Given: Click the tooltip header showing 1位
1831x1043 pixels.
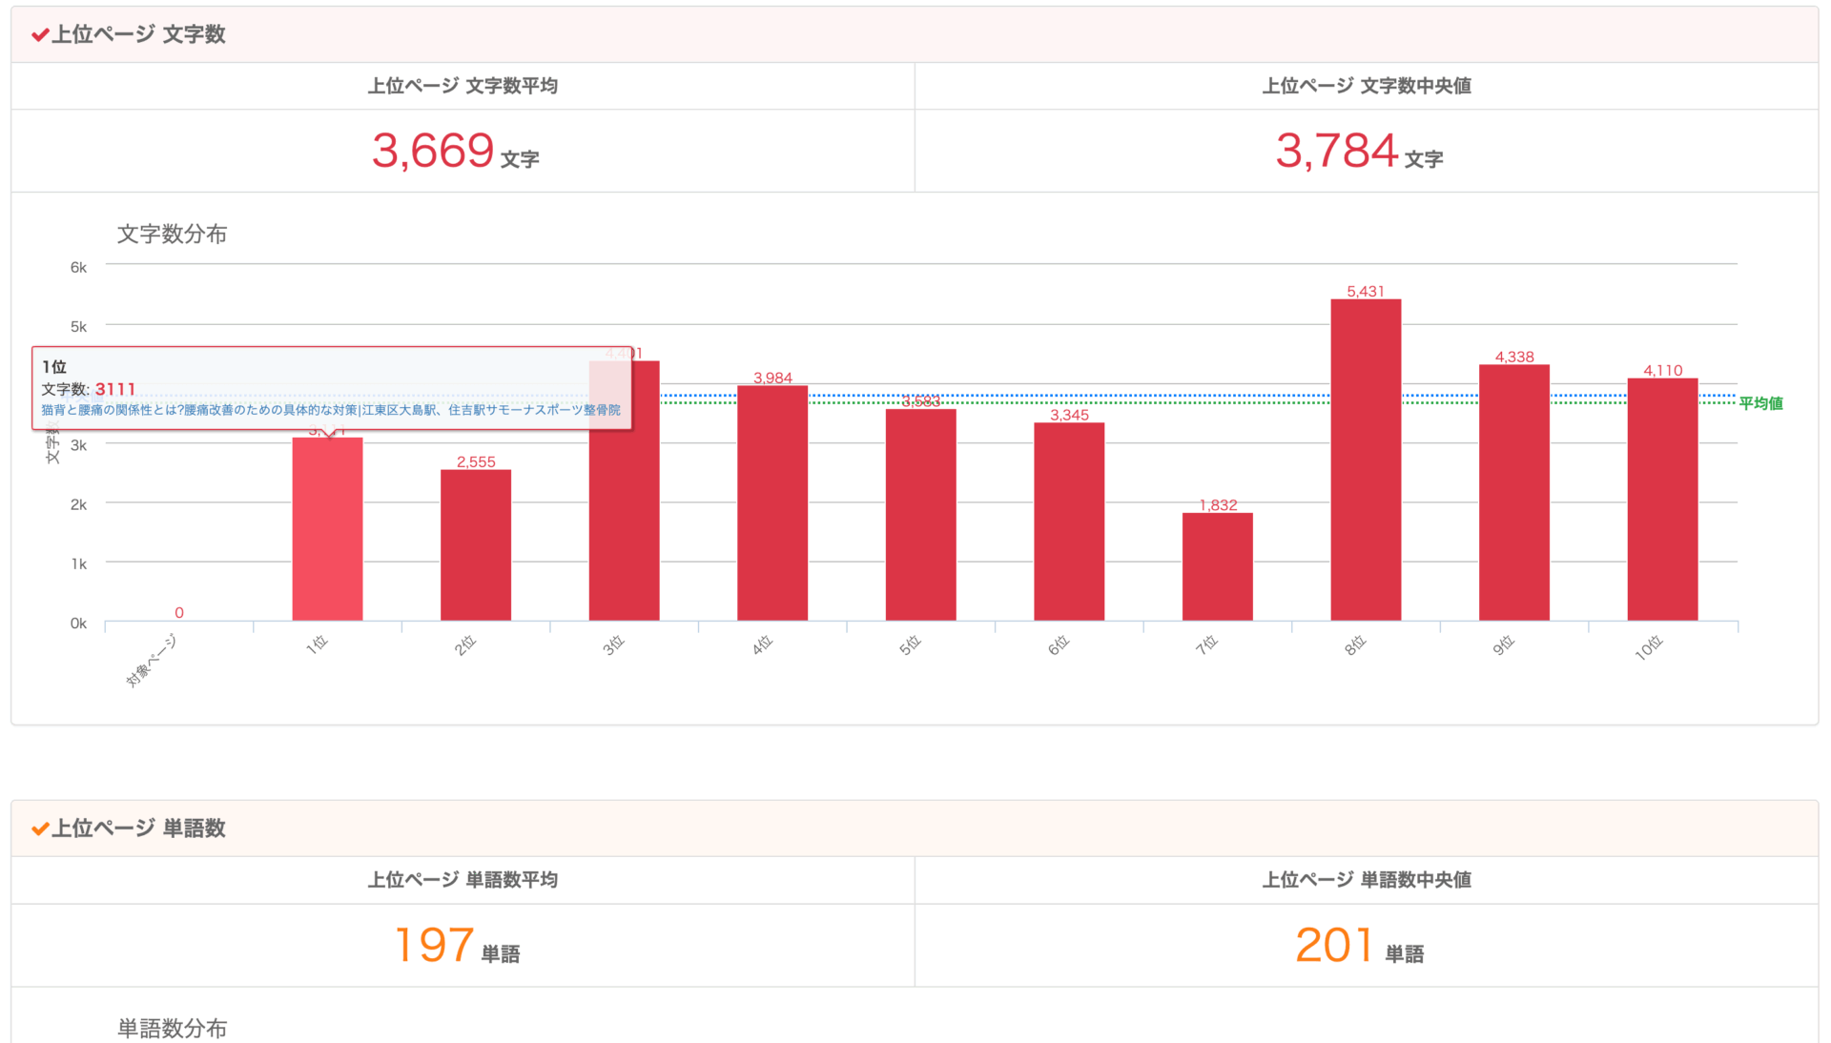Looking at the screenshot, I should point(52,366).
